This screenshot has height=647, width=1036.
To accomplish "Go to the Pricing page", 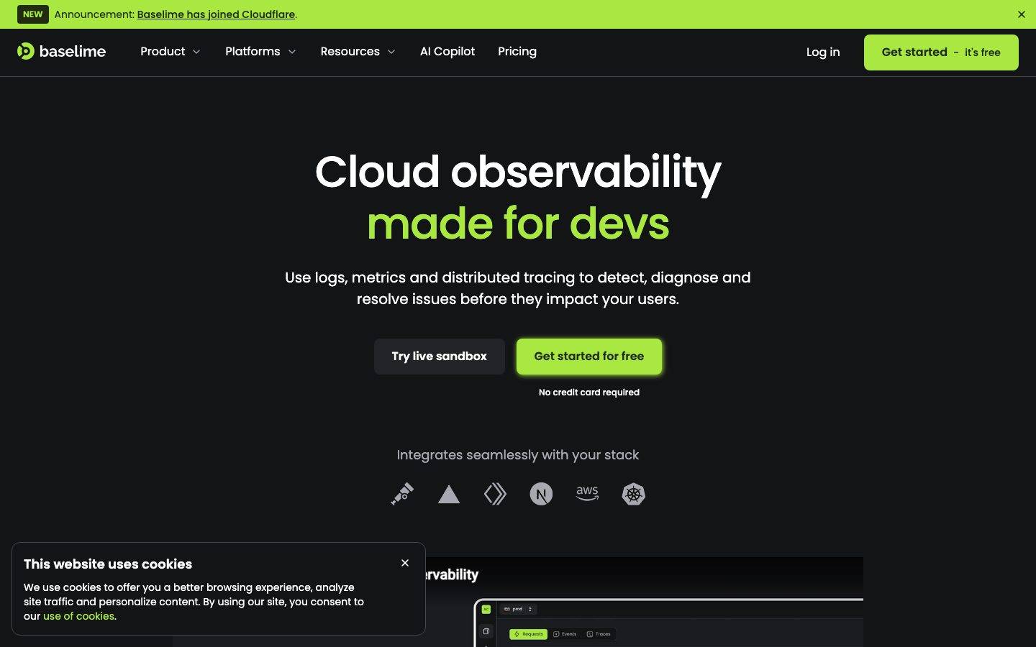I will point(517,52).
